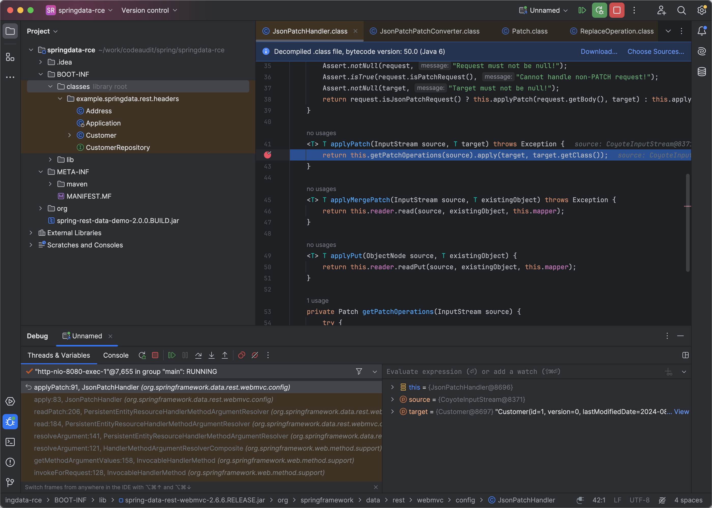Click the green Rerun Debug button in title bar
712x508 pixels.
coord(599,10)
